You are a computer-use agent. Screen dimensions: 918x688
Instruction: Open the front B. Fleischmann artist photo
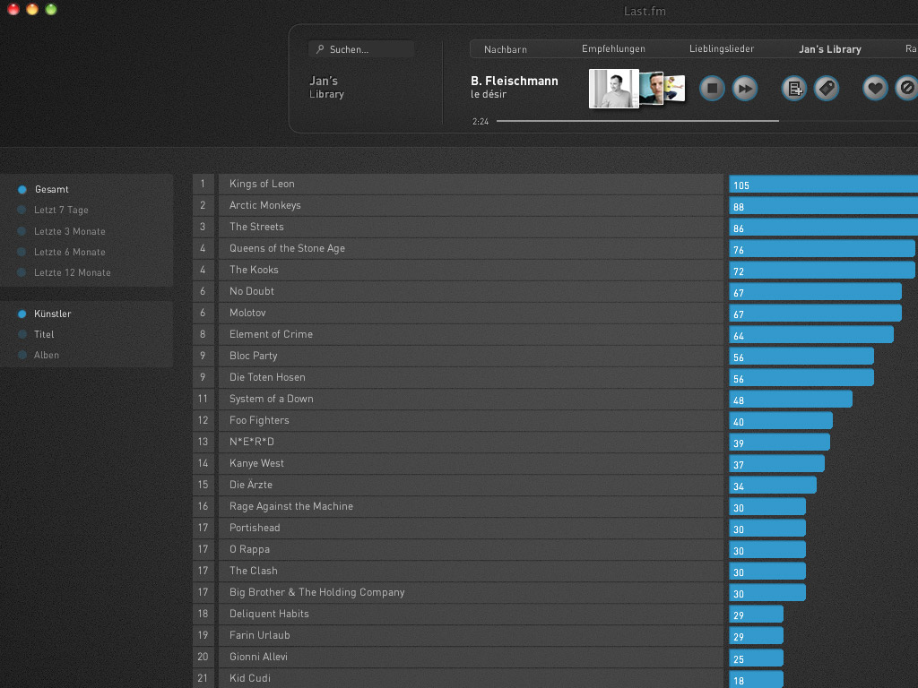[613, 89]
